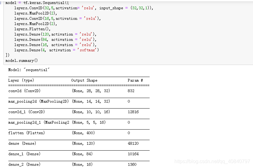Click output shape '(None, 10, 10, 16)'

coord(91,112)
